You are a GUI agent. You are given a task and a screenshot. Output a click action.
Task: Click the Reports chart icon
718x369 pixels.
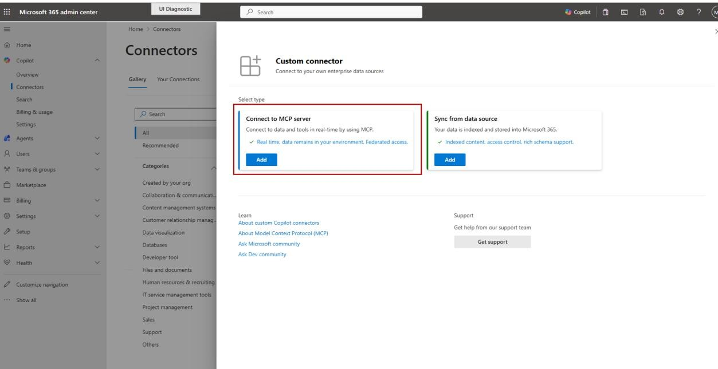click(7, 248)
